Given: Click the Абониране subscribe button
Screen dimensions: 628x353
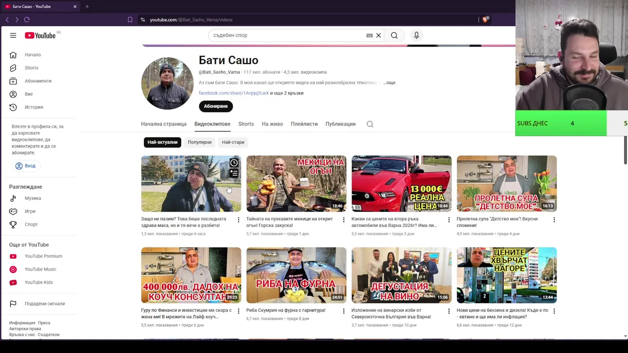Looking at the screenshot, I should (x=216, y=106).
